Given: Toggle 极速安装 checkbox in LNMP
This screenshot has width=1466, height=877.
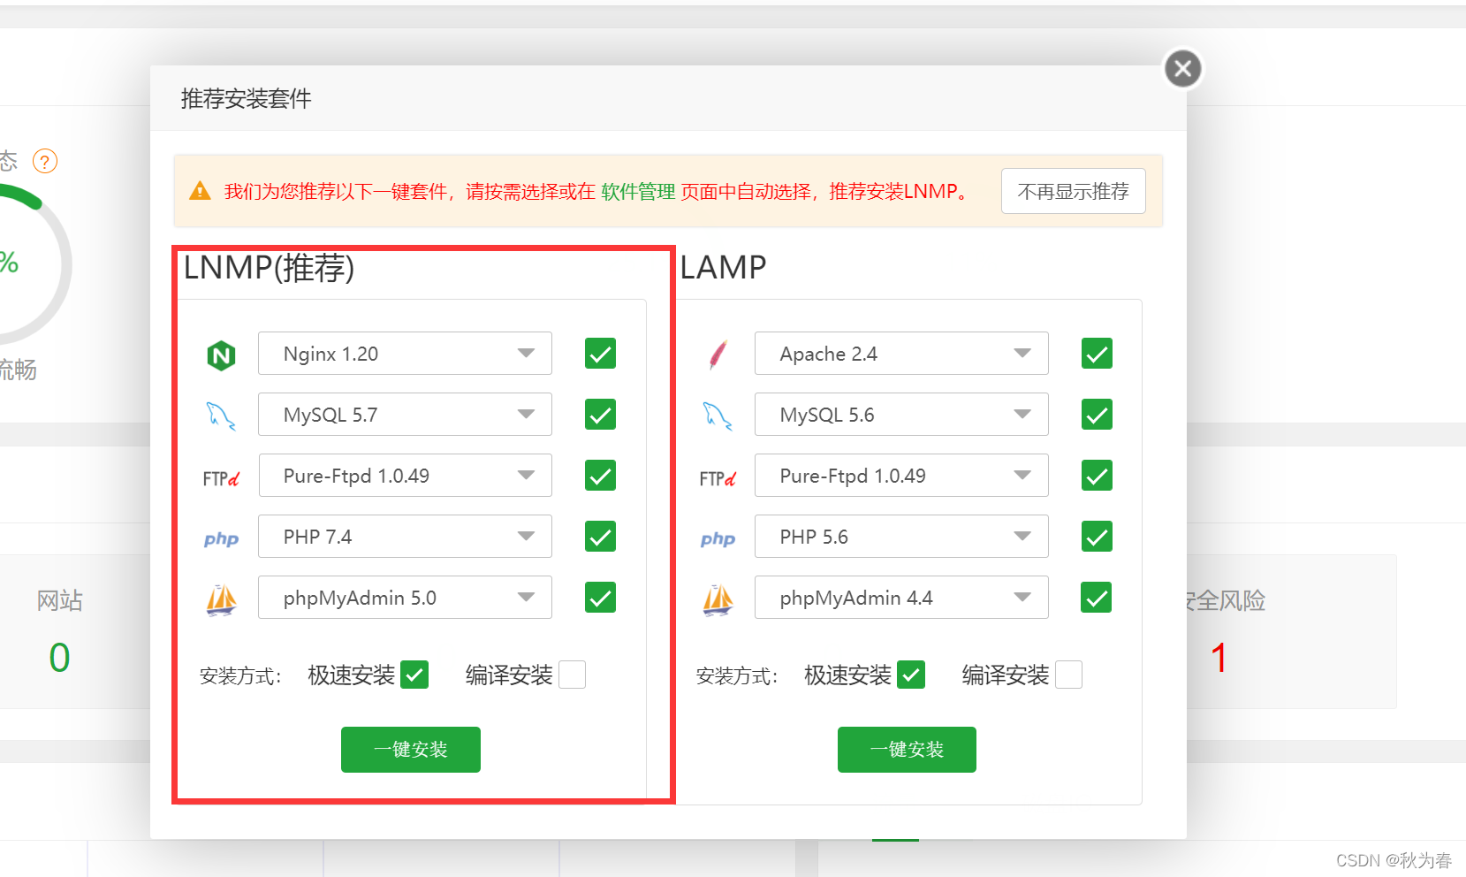Looking at the screenshot, I should click(x=414, y=675).
